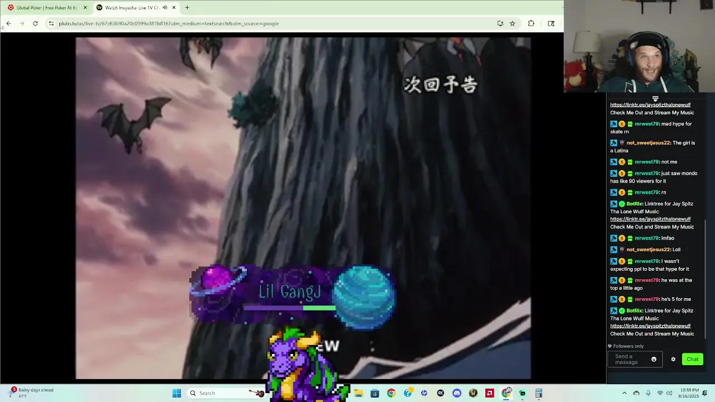
Task: Open the red AMD software taskbar icon
Action: [490, 393]
